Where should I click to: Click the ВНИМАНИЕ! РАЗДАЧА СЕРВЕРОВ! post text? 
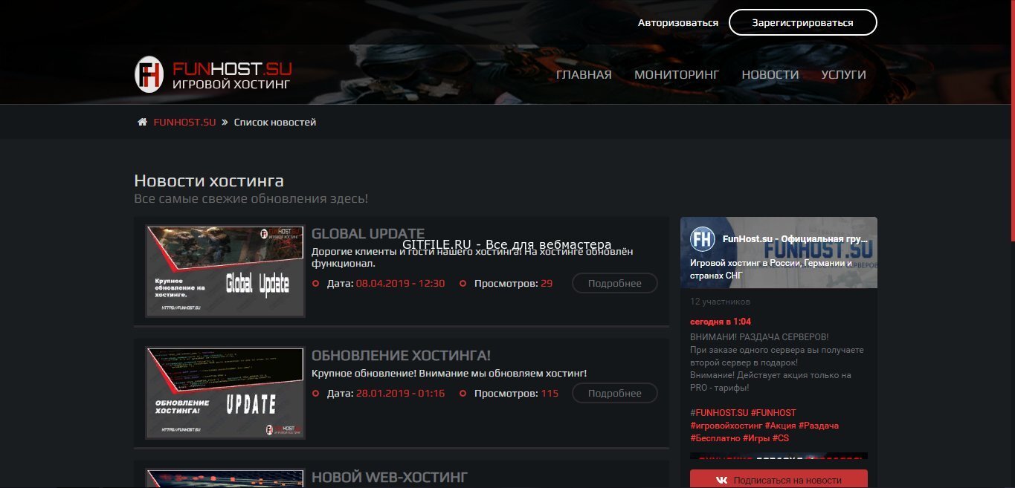point(759,337)
